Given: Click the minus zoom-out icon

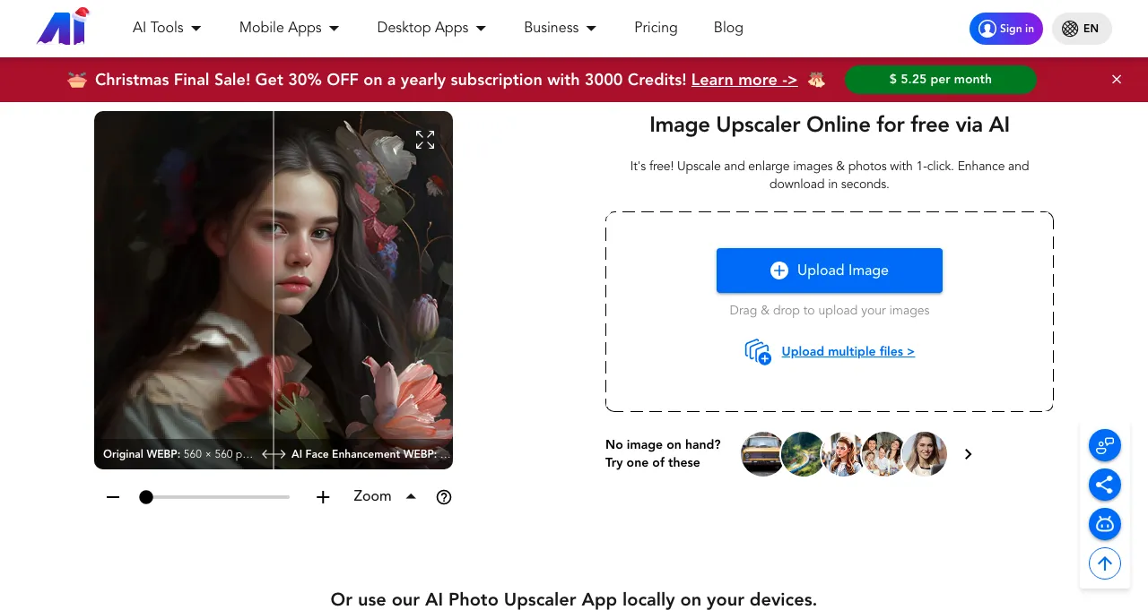Looking at the screenshot, I should pyautogui.click(x=113, y=497).
